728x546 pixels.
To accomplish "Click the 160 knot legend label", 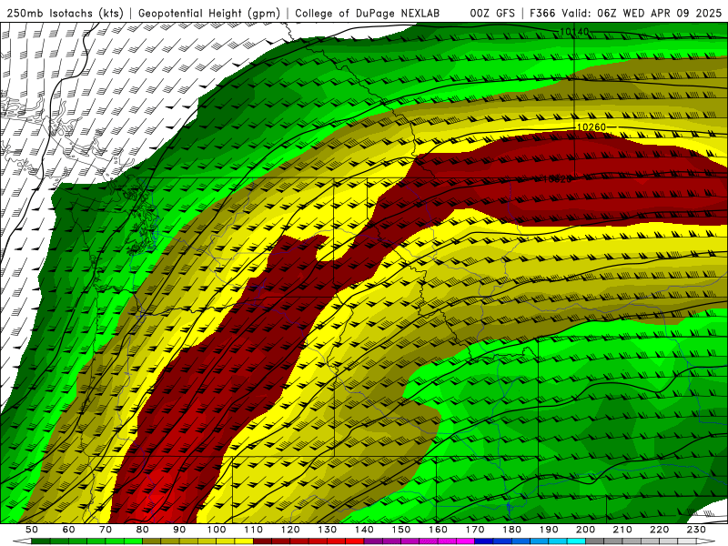I will point(438,530).
